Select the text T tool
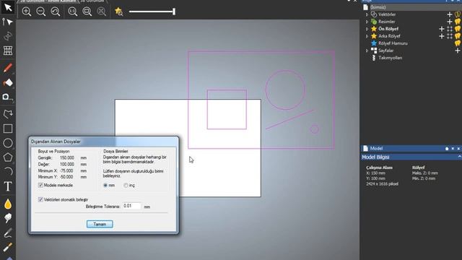Image resolution: width=462 pixels, height=260 pixels. (x=8, y=186)
